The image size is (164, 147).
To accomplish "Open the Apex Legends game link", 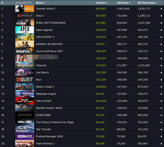I will 44,30.
